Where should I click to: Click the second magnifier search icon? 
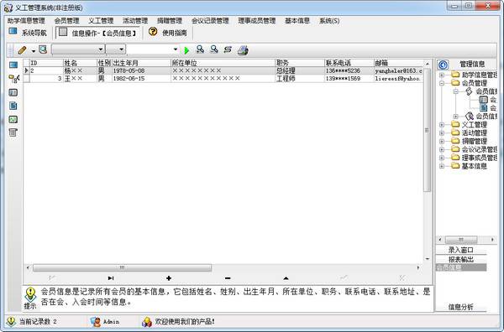coord(213,49)
